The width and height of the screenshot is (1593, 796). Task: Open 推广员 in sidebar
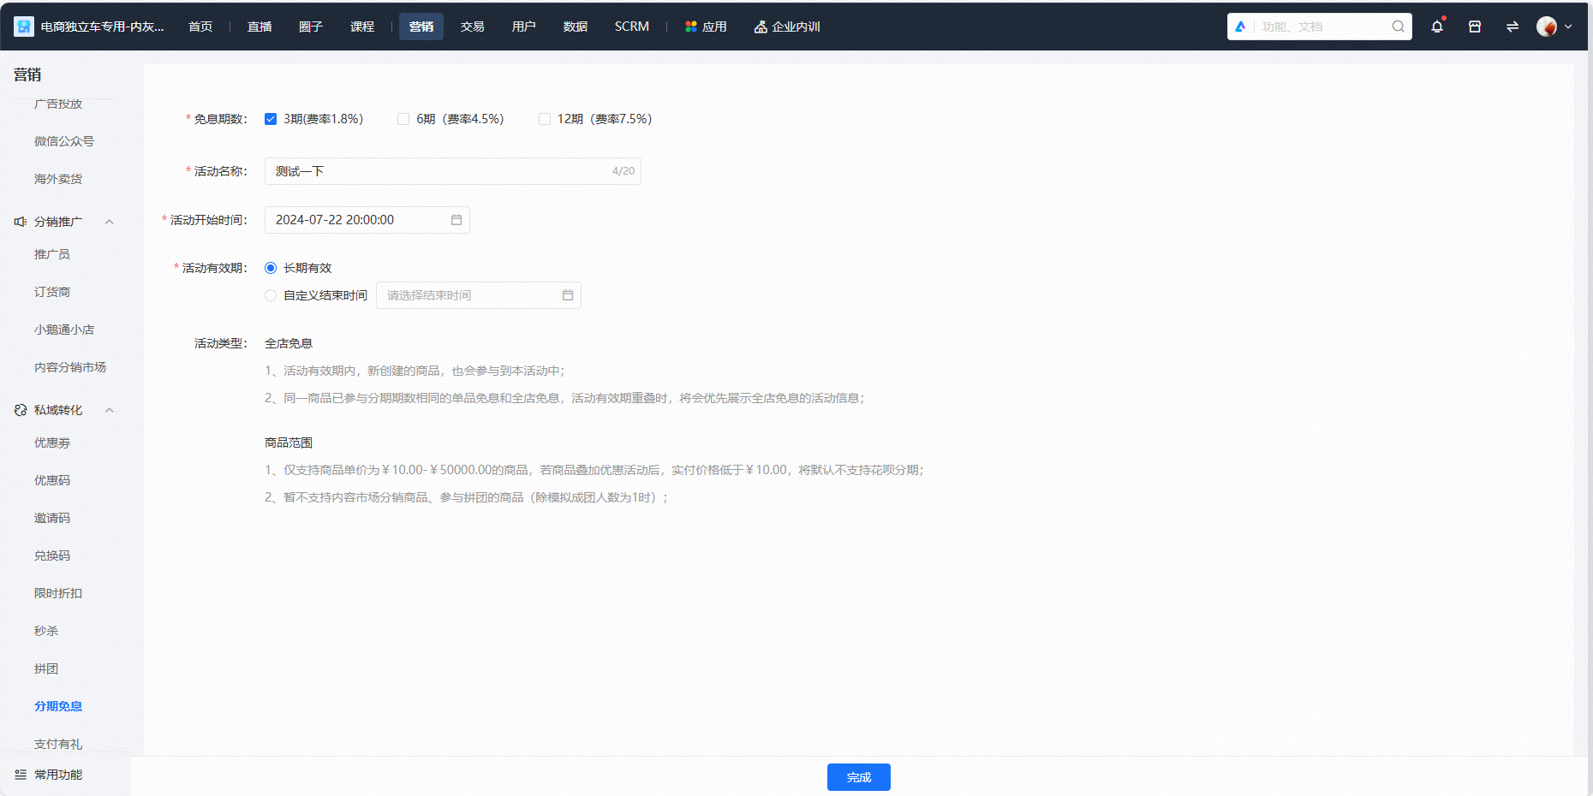pyautogui.click(x=52, y=254)
